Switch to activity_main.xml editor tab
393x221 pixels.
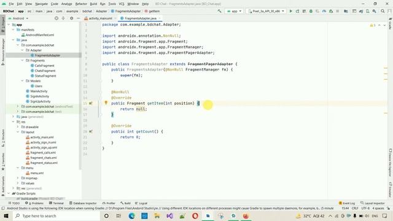[x=100, y=18]
